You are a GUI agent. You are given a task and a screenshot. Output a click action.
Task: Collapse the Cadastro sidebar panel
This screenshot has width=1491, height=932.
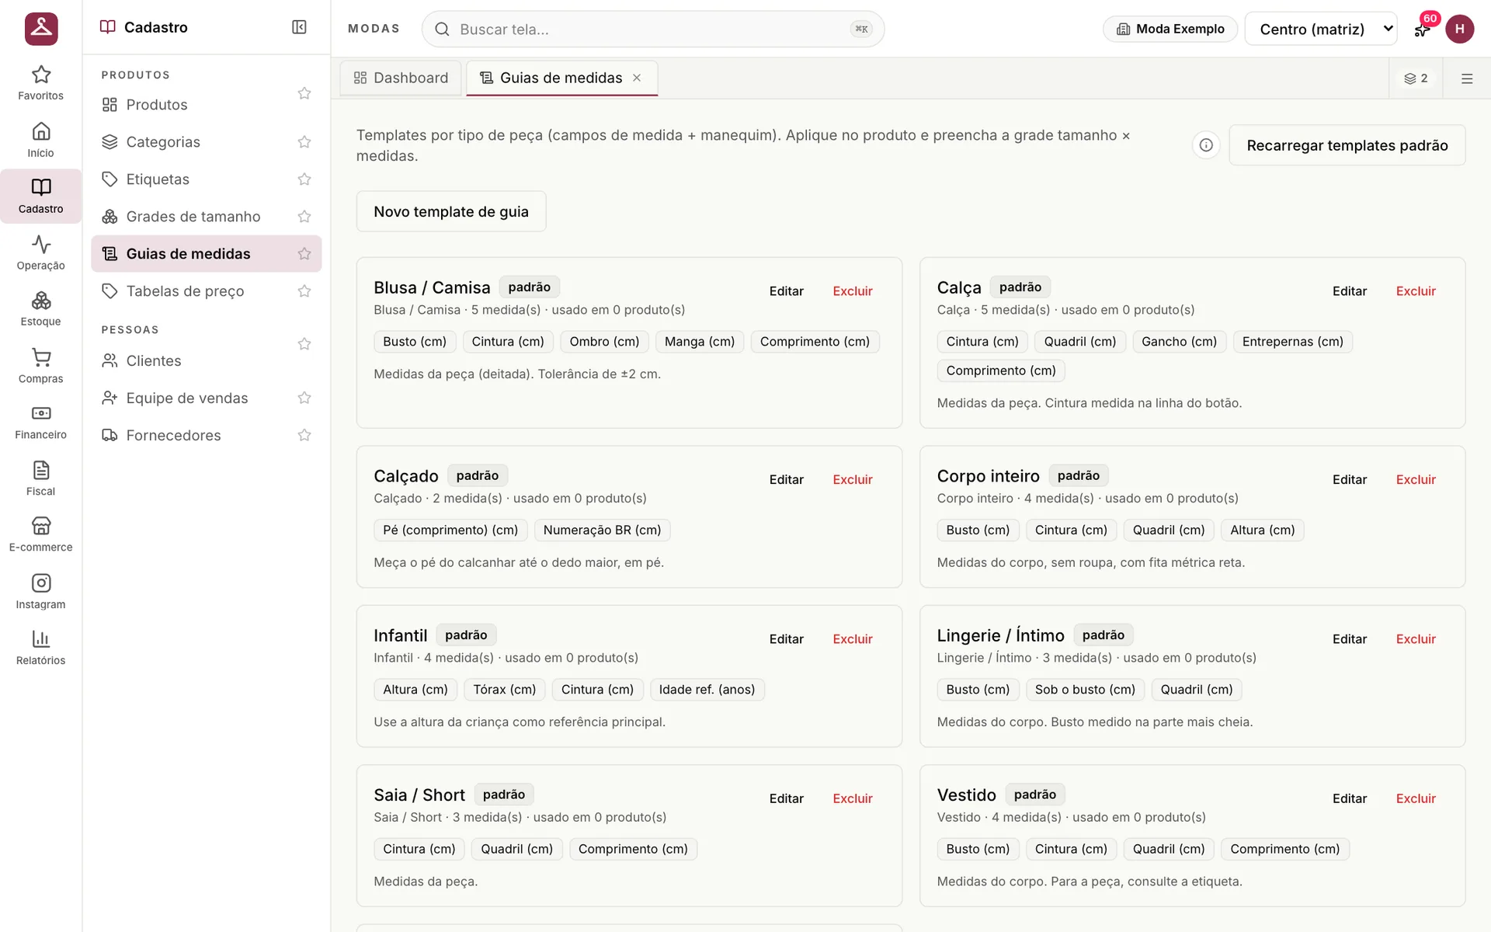click(x=299, y=27)
